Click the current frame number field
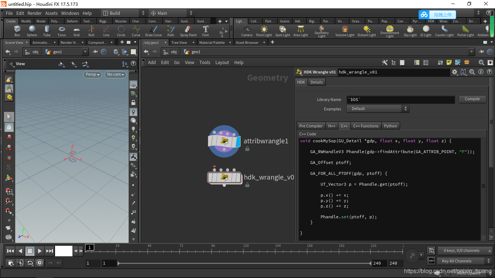The height and width of the screenshot is (278, 495). [64, 251]
